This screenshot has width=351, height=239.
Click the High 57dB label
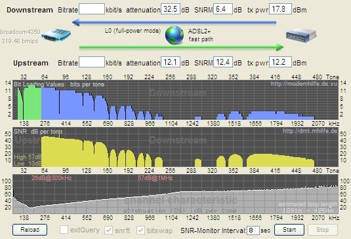pos(28,157)
